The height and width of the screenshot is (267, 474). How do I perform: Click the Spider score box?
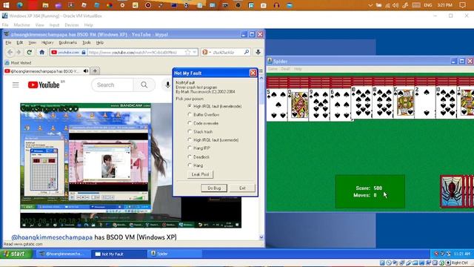pyautogui.click(x=370, y=191)
